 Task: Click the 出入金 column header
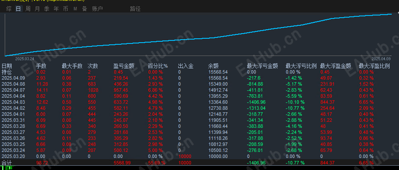[x=186, y=66]
